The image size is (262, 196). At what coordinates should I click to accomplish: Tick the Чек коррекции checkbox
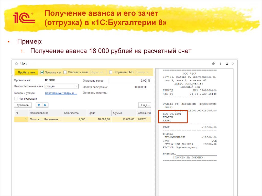click(16, 99)
